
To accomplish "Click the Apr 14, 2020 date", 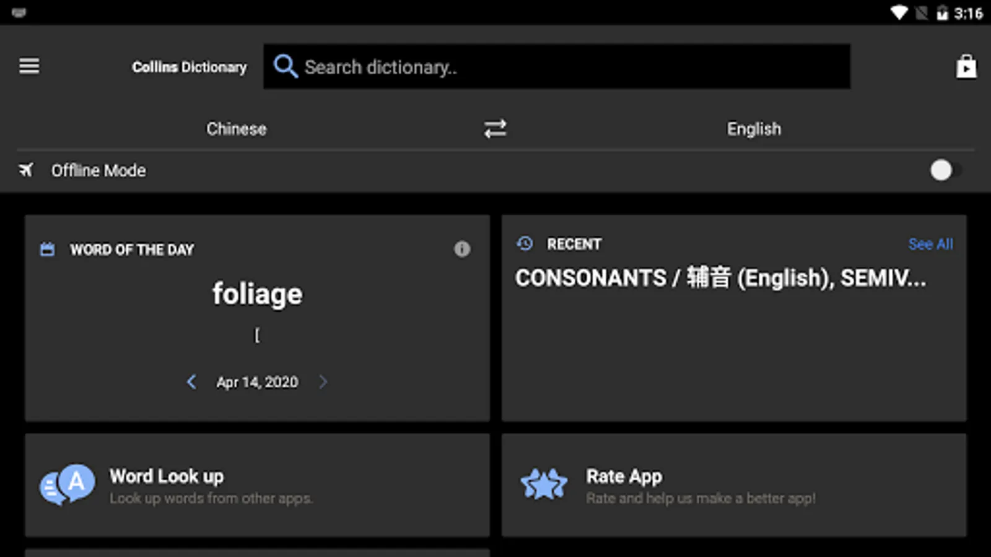I will tap(257, 382).
